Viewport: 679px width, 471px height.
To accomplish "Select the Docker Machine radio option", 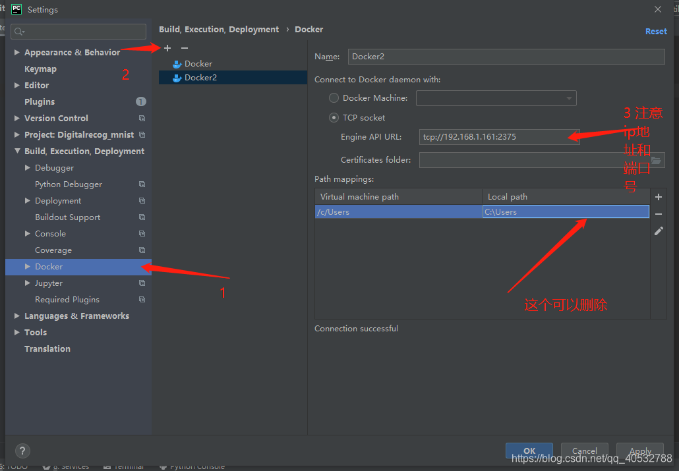I will click(x=334, y=98).
